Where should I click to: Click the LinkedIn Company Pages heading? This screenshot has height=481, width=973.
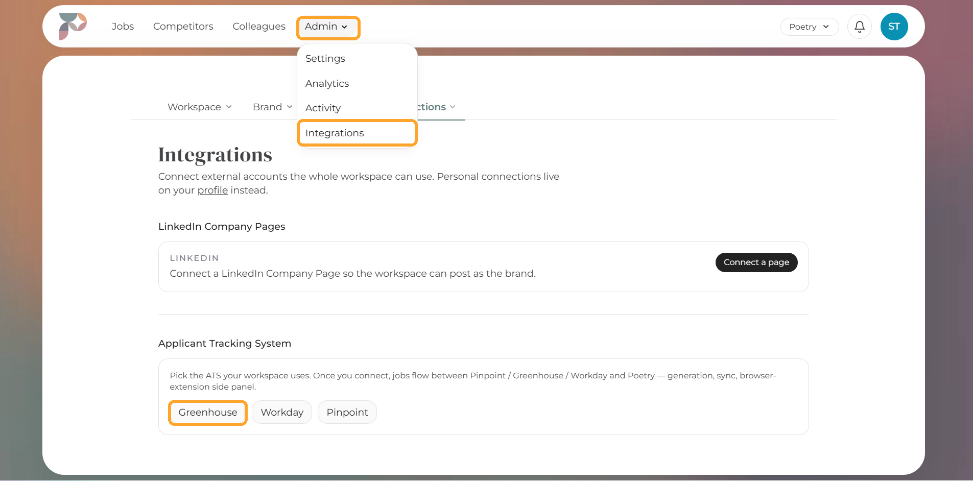pyautogui.click(x=222, y=227)
